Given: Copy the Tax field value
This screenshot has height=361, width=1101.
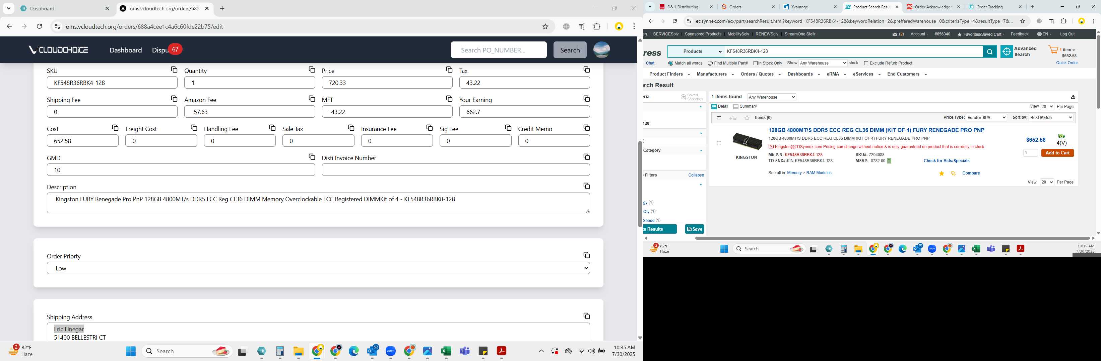Looking at the screenshot, I should click(586, 70).
